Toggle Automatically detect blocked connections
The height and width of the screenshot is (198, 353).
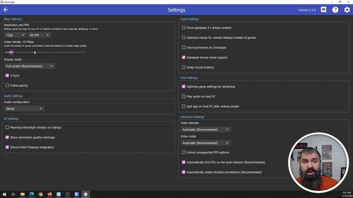pyautogui.click(x=184, y=172)
